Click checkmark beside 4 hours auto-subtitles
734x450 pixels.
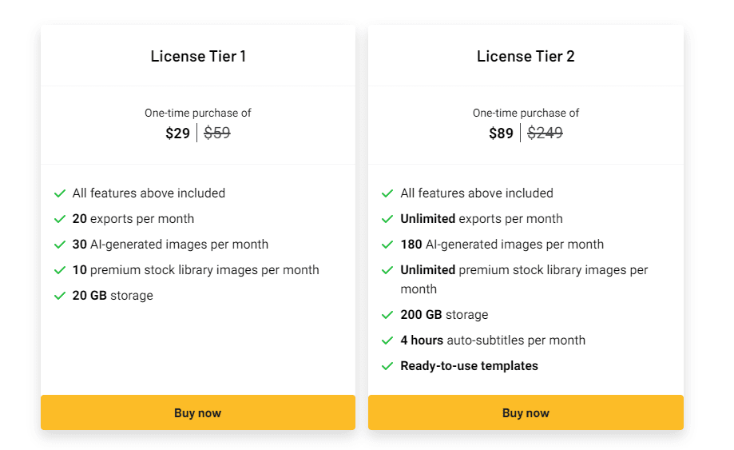(x=387, y=340)
